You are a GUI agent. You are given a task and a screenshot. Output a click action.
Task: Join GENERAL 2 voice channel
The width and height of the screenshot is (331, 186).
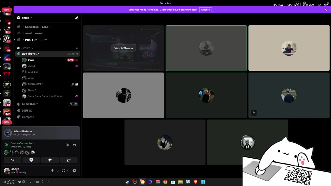pos(47,104)
